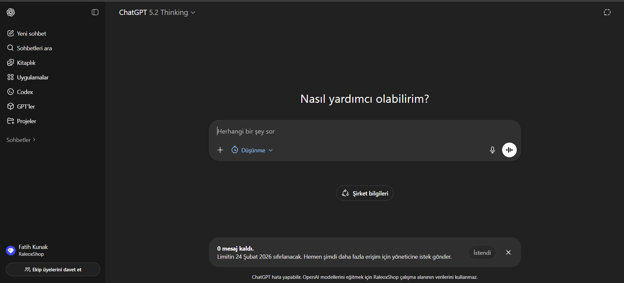The height and width of the screenshot is (283, 624).
Task: Select Codex in the sidebar
Action: tap(53, 92)
